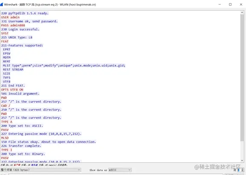This screenshot has height=175, width=246.
Task: Select the '211 End FEAT.' line
Action: tap(13, 86)
